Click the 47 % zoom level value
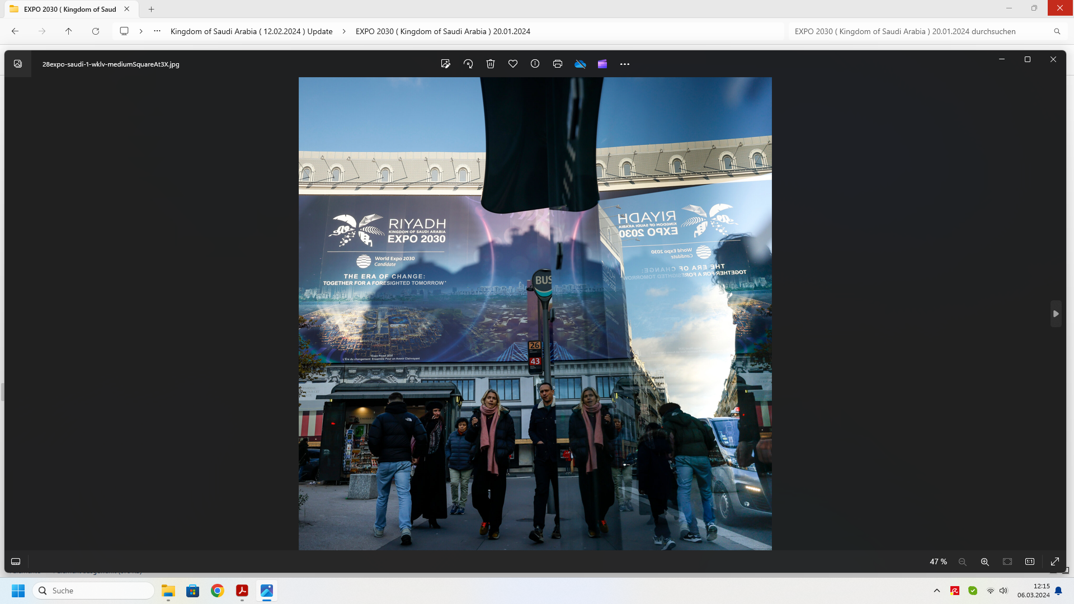Image resolution: width=1074 pixels, height=604 pixels. 938,561
